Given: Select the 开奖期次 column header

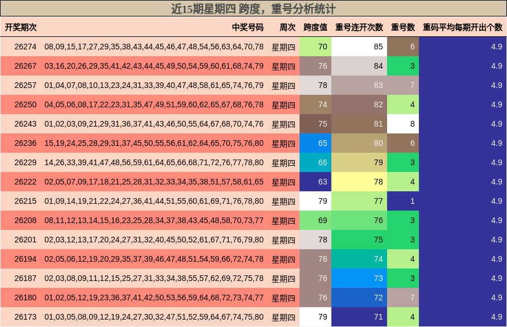Looking at the screenshot, I should pos(20,27).
